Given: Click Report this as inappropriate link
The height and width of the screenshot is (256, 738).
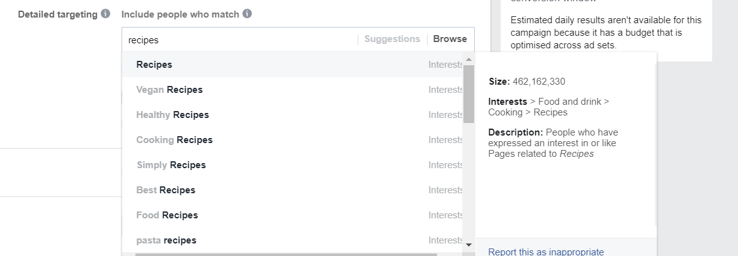Looking at the screenshot, I should [546, 252].
